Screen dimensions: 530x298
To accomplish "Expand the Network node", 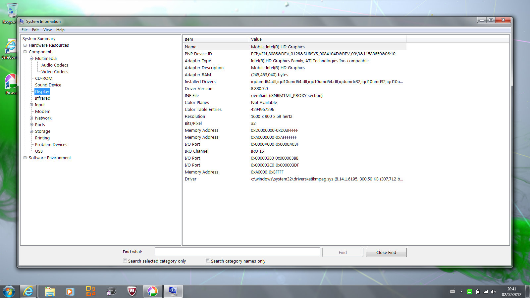I will tap(31, 118).
